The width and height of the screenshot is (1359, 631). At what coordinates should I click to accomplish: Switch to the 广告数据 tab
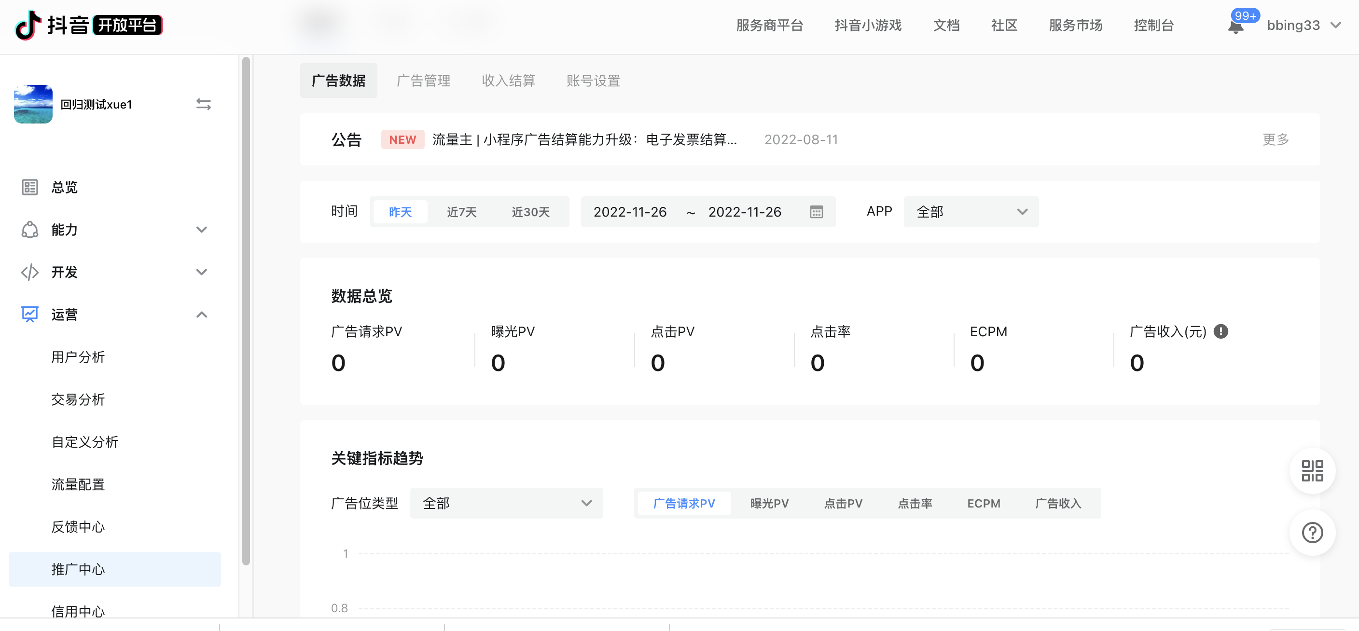point(339,81)
